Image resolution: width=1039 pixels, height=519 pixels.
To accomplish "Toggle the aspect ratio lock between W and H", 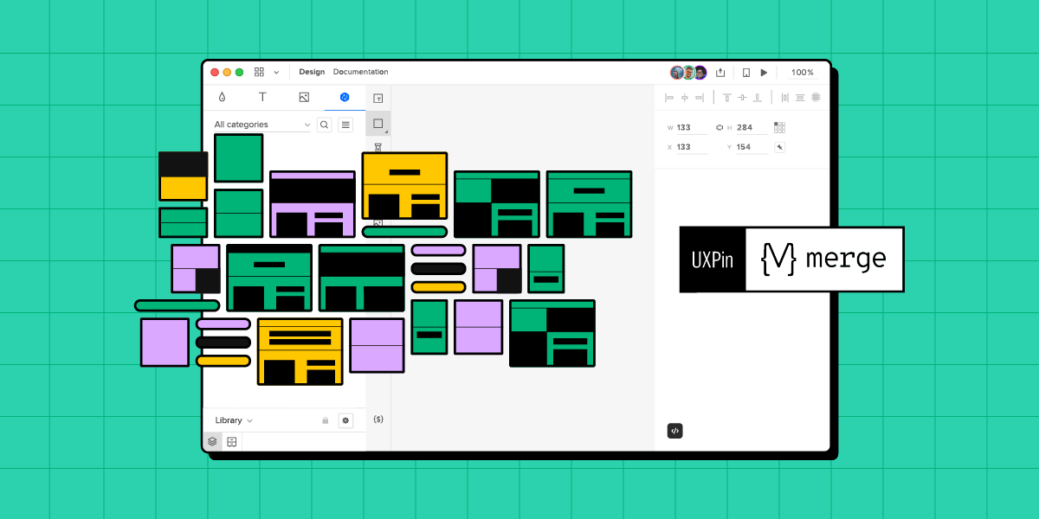I will tap(719, 127).
